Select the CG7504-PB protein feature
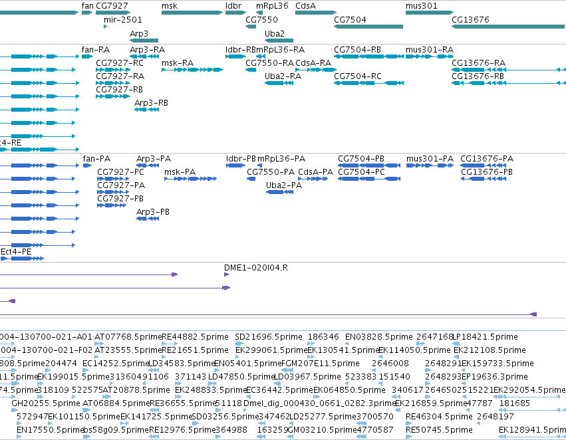566x440 pixels. point(369,165)
